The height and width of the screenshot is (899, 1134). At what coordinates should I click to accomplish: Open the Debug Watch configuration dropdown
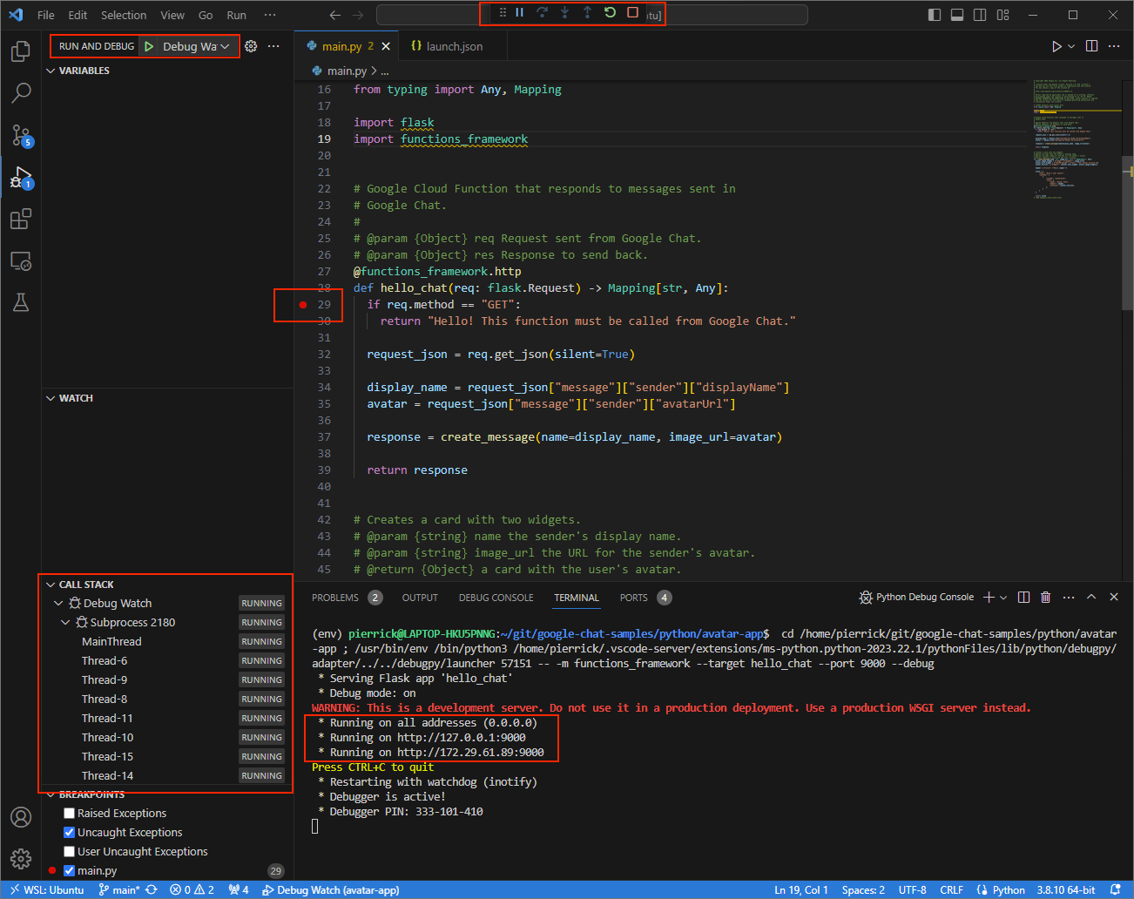[226, 46]
